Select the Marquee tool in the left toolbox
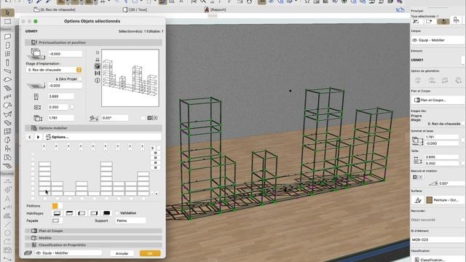The image size is (466, 262). pyautogui.click(x=7, y=21)
